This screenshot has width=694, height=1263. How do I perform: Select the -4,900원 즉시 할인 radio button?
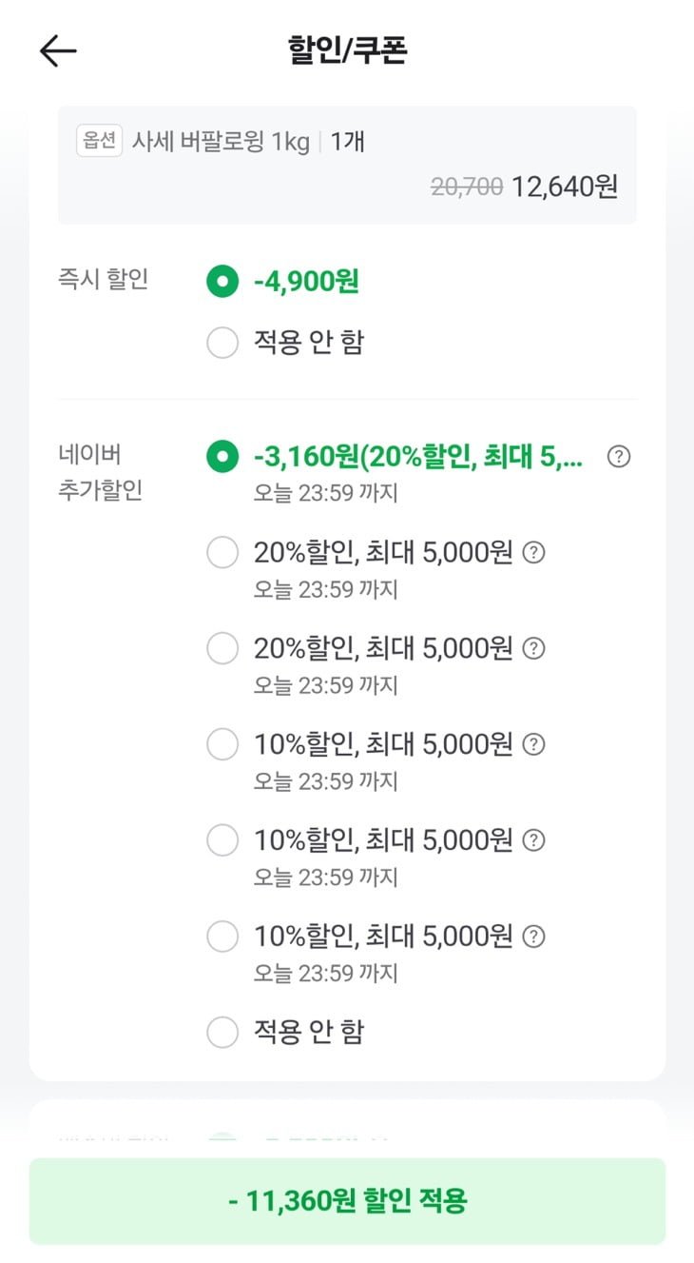click(222, 282)
